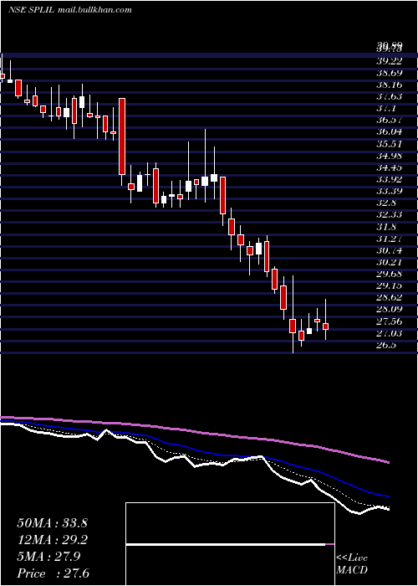Click the Price : 27.6 readout

(x=53, y=573)
